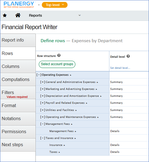Open the Computations tab
149x162 pixels.
tap(18, 79)
